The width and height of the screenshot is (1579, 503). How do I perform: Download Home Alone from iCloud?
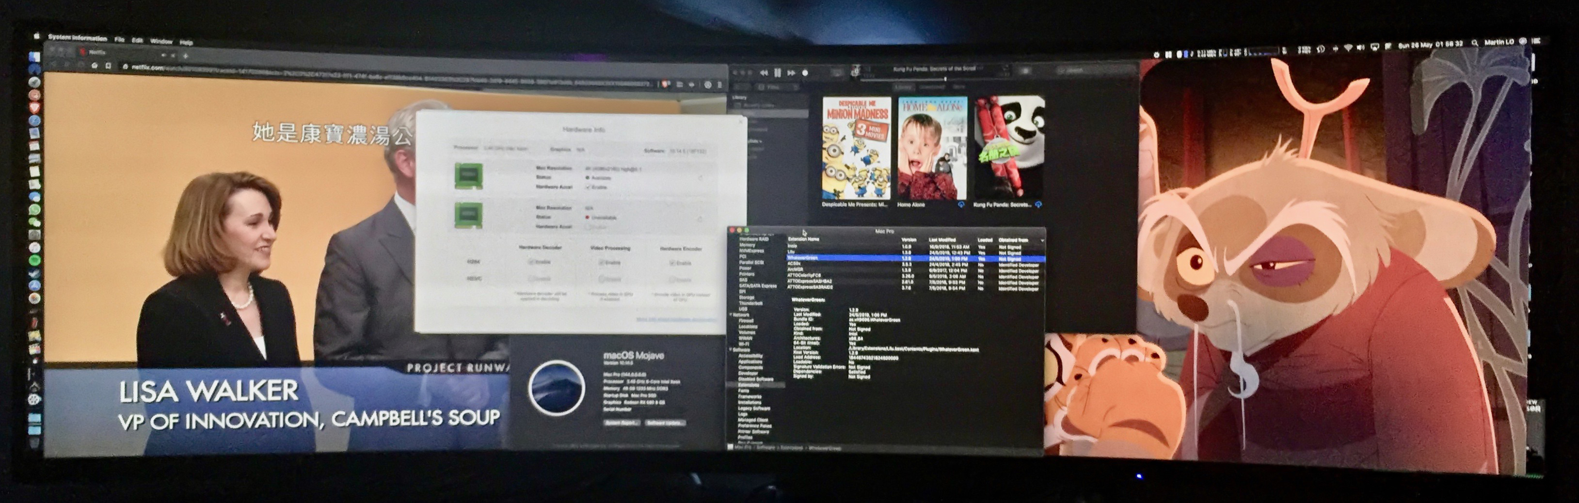pyautogui.click(x=962, y=204)
